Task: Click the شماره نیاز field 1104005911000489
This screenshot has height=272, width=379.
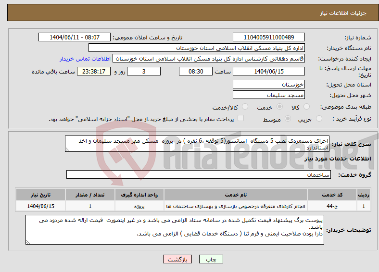Action: point(269,37)
